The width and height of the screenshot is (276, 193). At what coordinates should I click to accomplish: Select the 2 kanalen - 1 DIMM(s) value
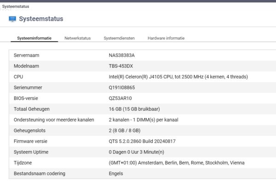coord(144,120)
